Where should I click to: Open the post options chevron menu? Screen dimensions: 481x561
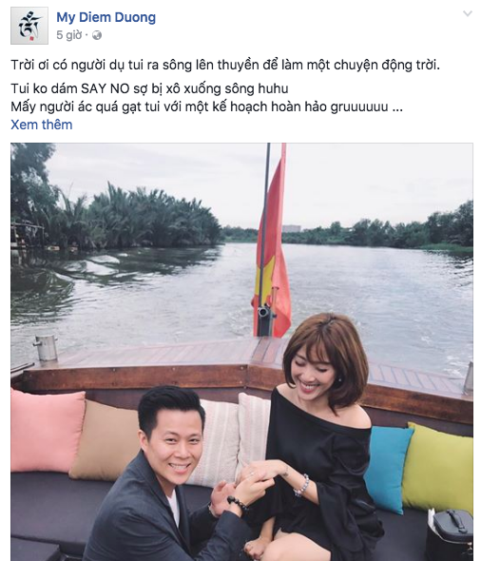(x=468, y=14)
